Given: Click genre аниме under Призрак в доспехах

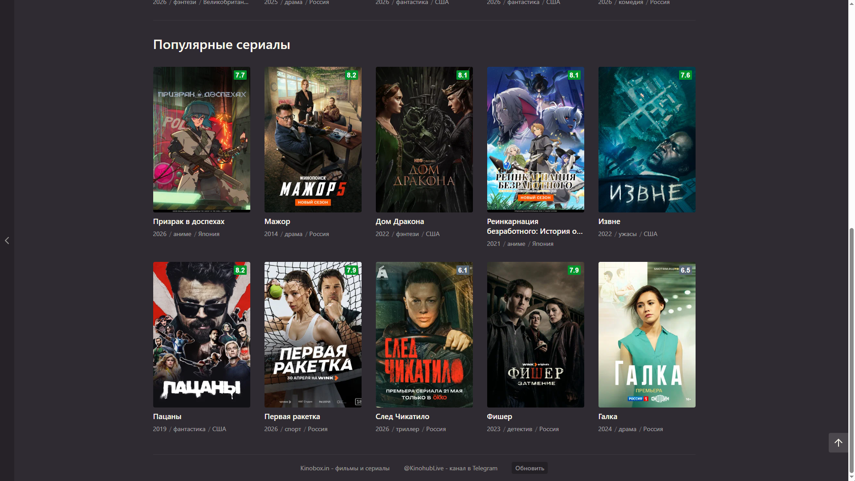Looking at the screenshot, I should tap(182, 234).
